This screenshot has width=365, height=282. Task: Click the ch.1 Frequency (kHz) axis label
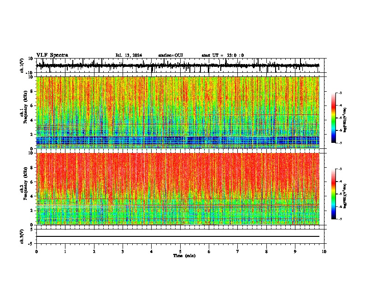coord(24,107)
